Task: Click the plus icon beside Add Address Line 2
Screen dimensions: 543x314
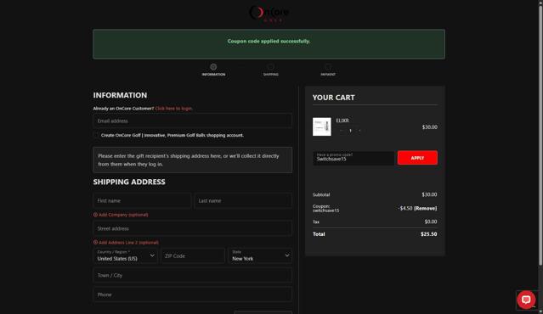Action: click(95, 243)
